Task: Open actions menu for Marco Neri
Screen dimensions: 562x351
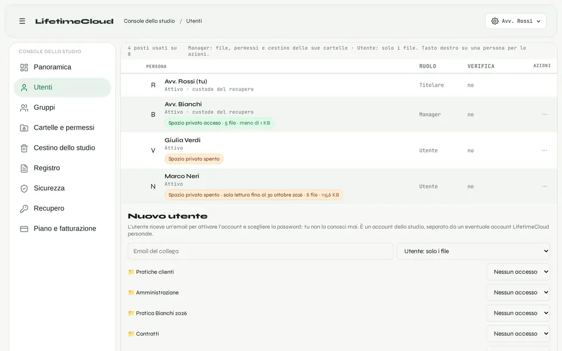Action: pos(544,186)
